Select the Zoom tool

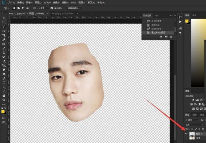pos(4,100)
